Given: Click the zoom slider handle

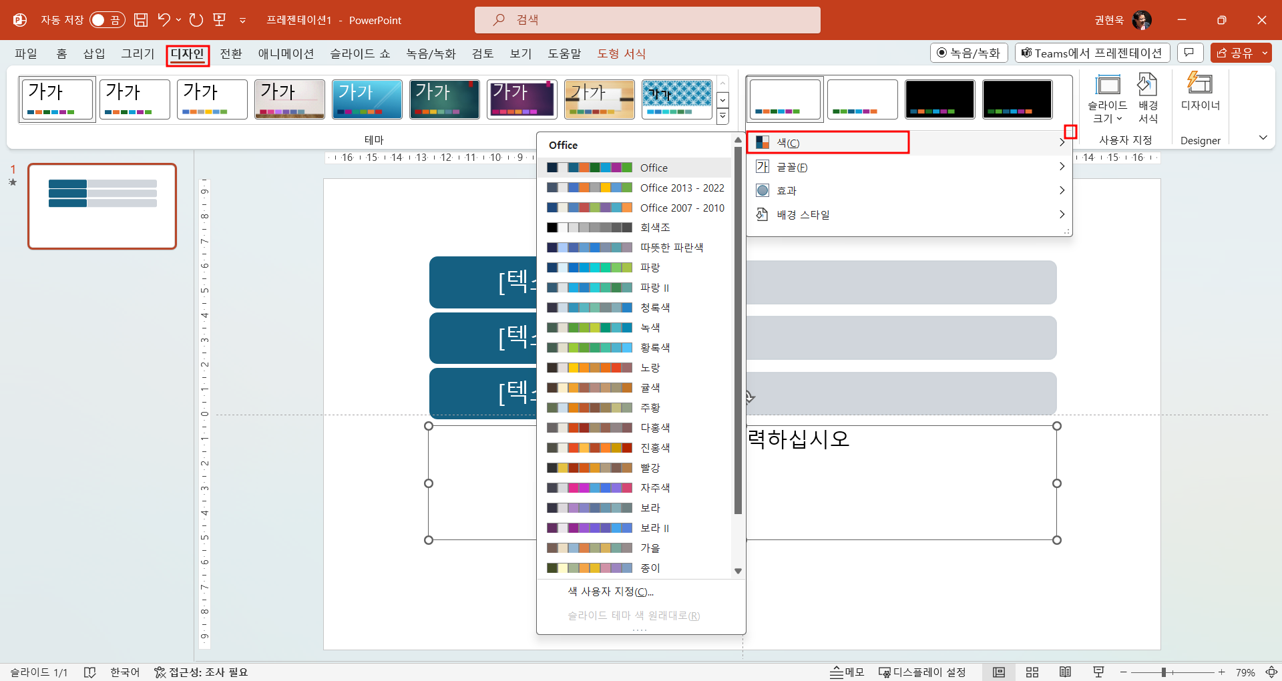Looking at the screenshot, I should [1164, 672].
